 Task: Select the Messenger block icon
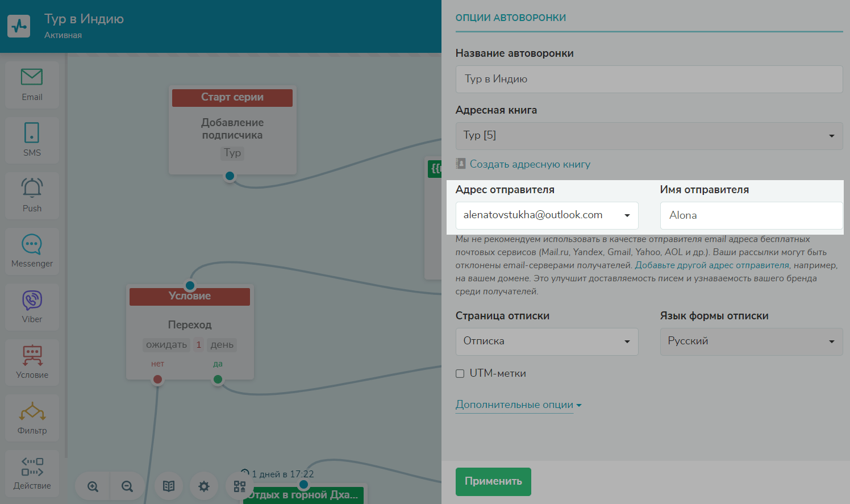click(32, 251)
